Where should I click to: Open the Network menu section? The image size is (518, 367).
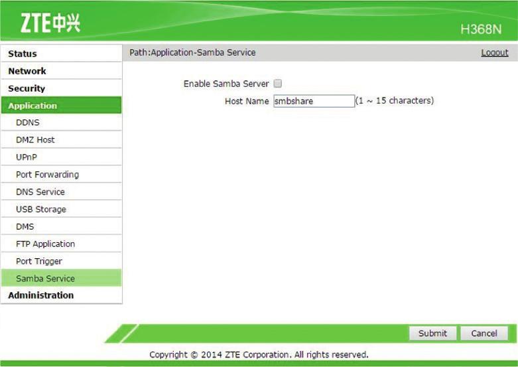(62, 71)
